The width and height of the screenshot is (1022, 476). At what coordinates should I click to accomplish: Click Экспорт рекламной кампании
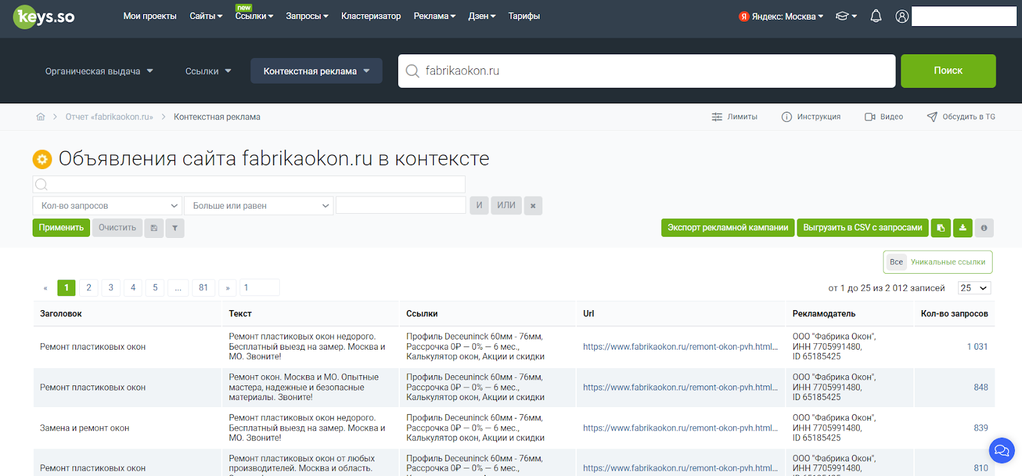(x=728, y=228)
